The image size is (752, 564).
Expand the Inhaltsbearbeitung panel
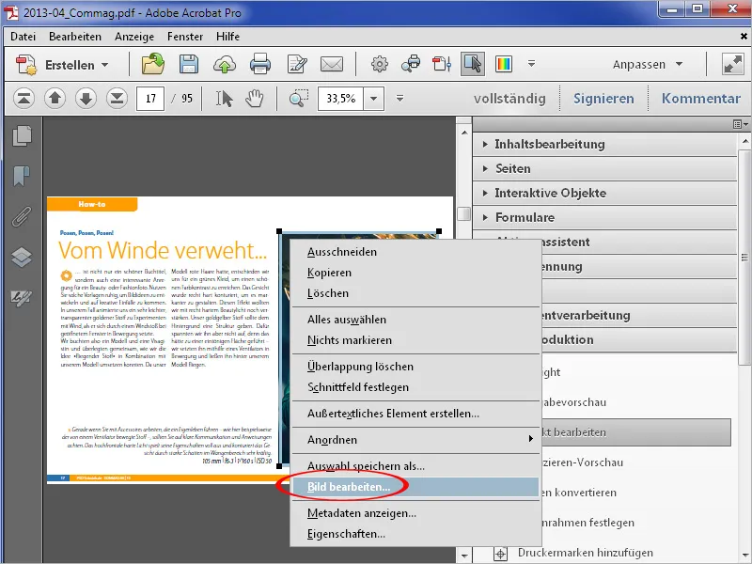click(604, 145)
